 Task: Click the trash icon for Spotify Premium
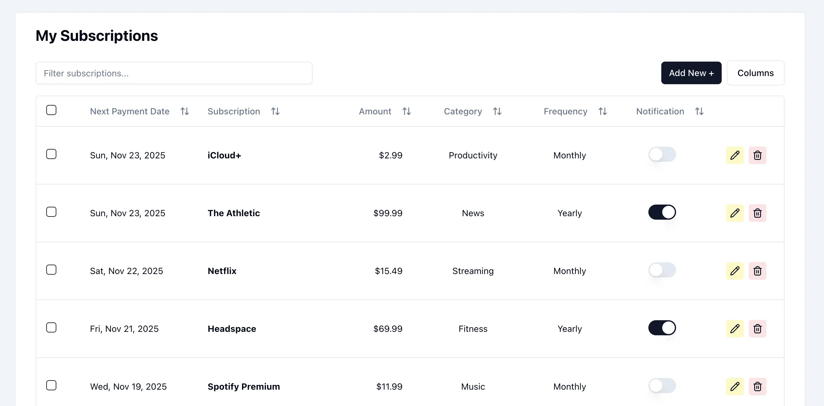pos(758,386)
